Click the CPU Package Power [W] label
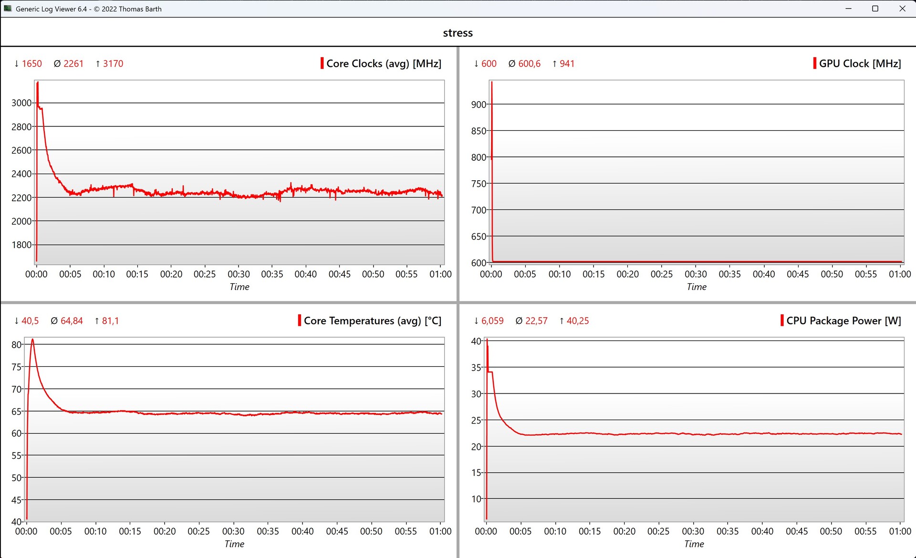The width and height of the screenshot is (916, 558). pos(843,320)
